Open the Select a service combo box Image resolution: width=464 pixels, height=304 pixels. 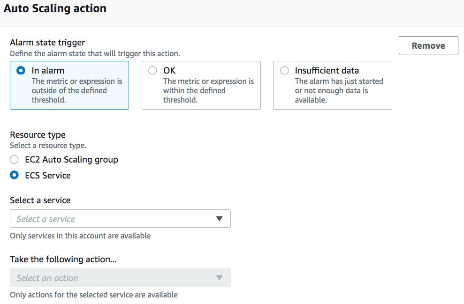(120, 219)
